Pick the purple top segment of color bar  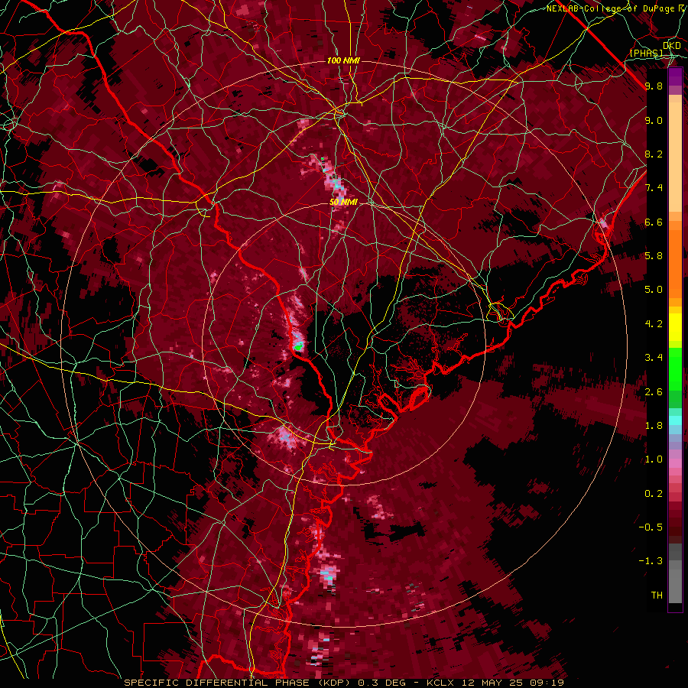[675, 76]
